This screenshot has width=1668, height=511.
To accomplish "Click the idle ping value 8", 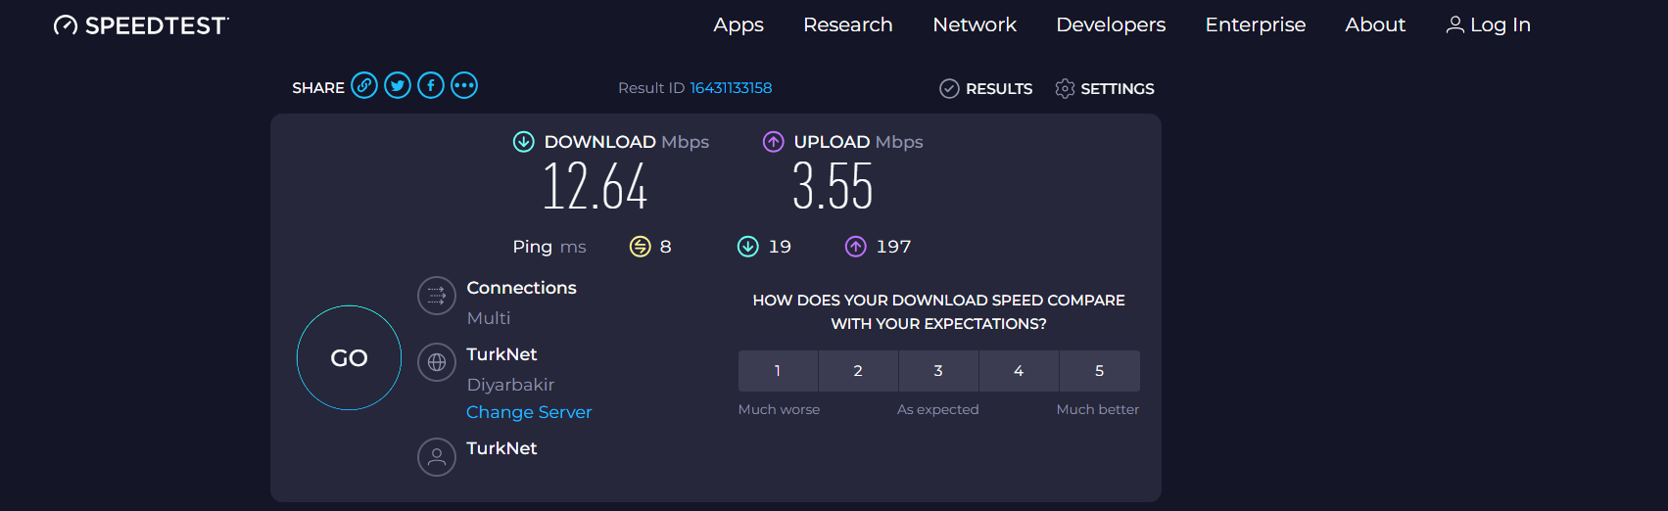I will click(666, 247).
